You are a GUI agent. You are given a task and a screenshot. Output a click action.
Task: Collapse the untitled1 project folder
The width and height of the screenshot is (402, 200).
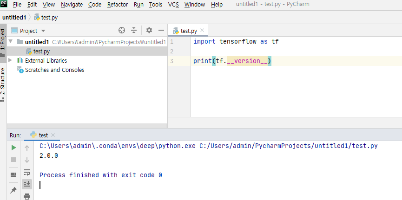click(x=11, y=41)
